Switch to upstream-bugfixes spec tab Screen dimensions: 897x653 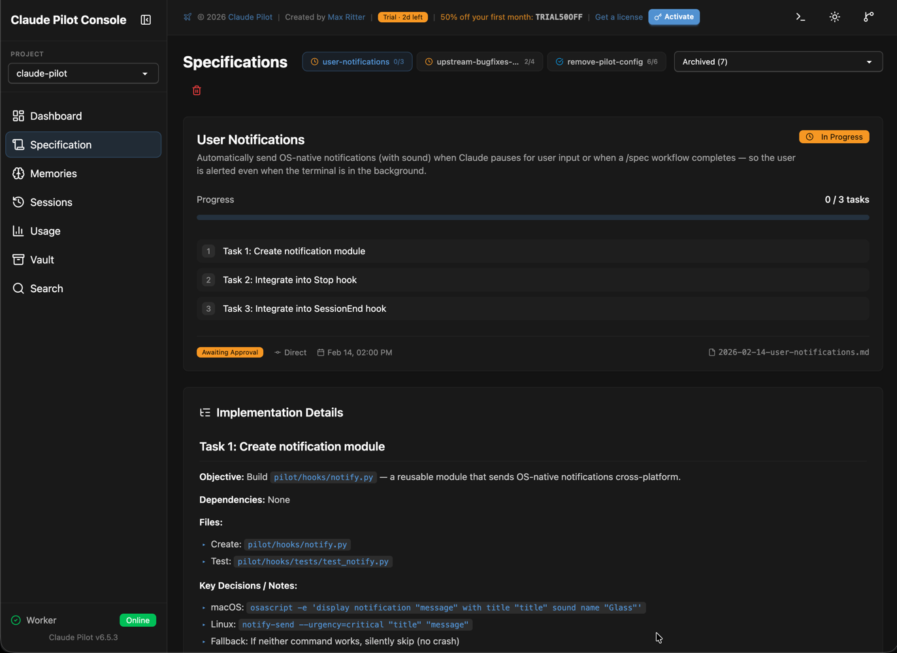pos(480,61)
